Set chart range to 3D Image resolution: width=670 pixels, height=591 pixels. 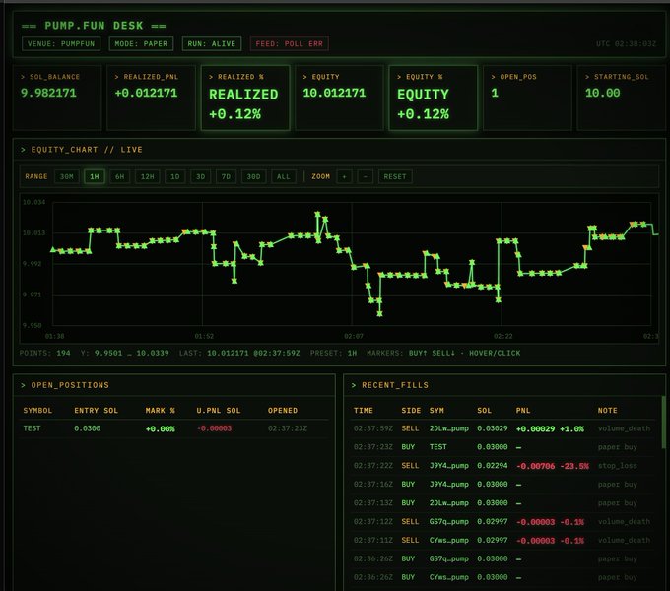click(x=200, y=176)
